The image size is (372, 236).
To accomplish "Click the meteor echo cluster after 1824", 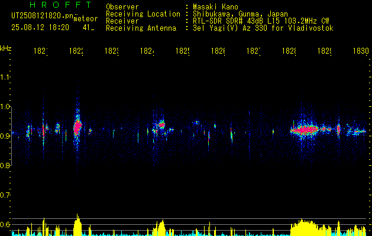I will point(160,127).
